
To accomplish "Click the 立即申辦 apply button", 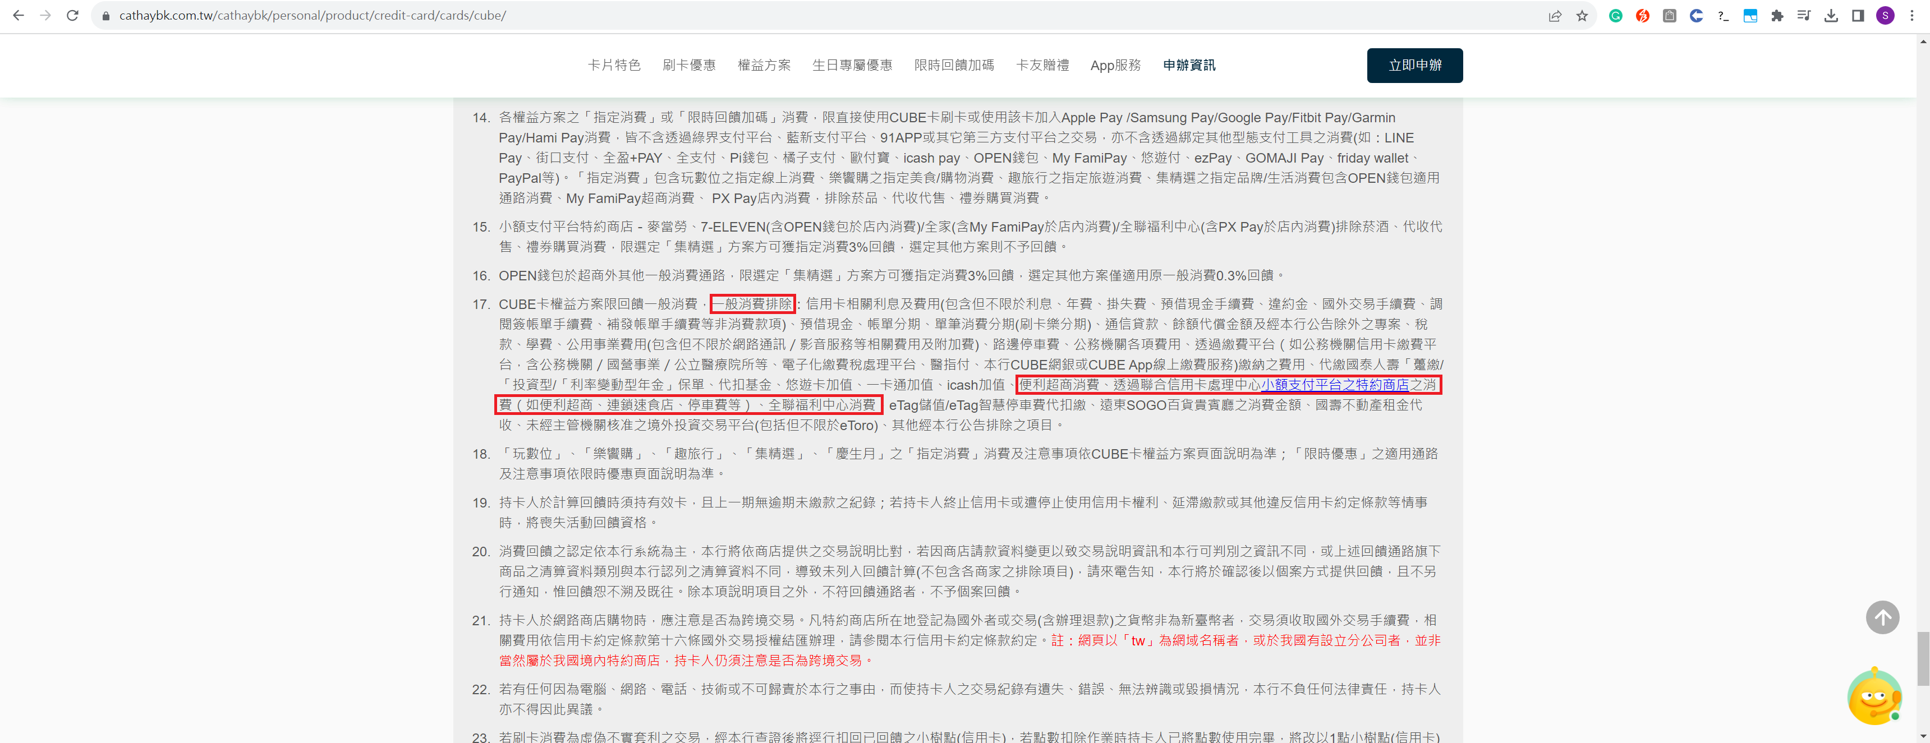I will click(x=1414, y=65).
